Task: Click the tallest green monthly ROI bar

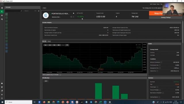Action: (x=98, y=91)
